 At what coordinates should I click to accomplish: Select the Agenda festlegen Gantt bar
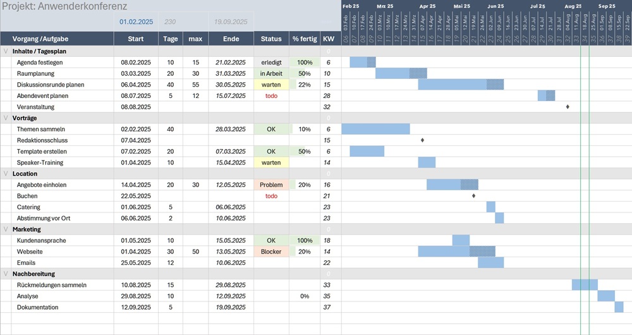pyautogui.click(x=363, y=63)
